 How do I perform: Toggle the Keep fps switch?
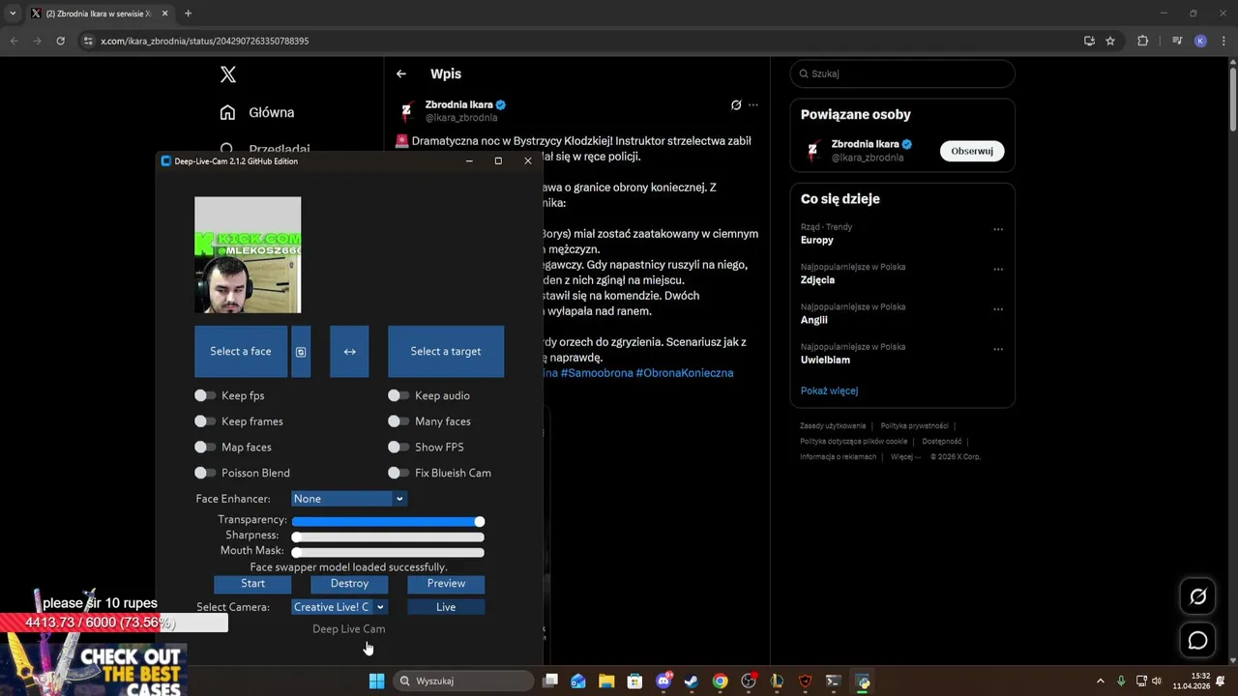point(204,395)
